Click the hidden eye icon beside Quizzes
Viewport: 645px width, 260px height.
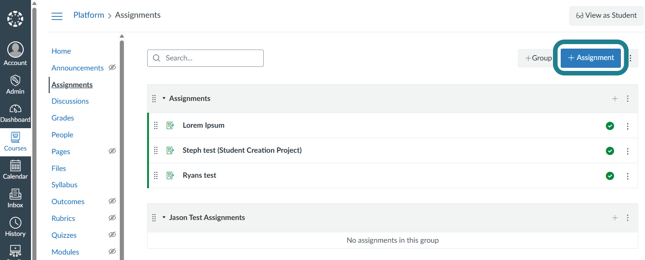click(x=112, y=235)
